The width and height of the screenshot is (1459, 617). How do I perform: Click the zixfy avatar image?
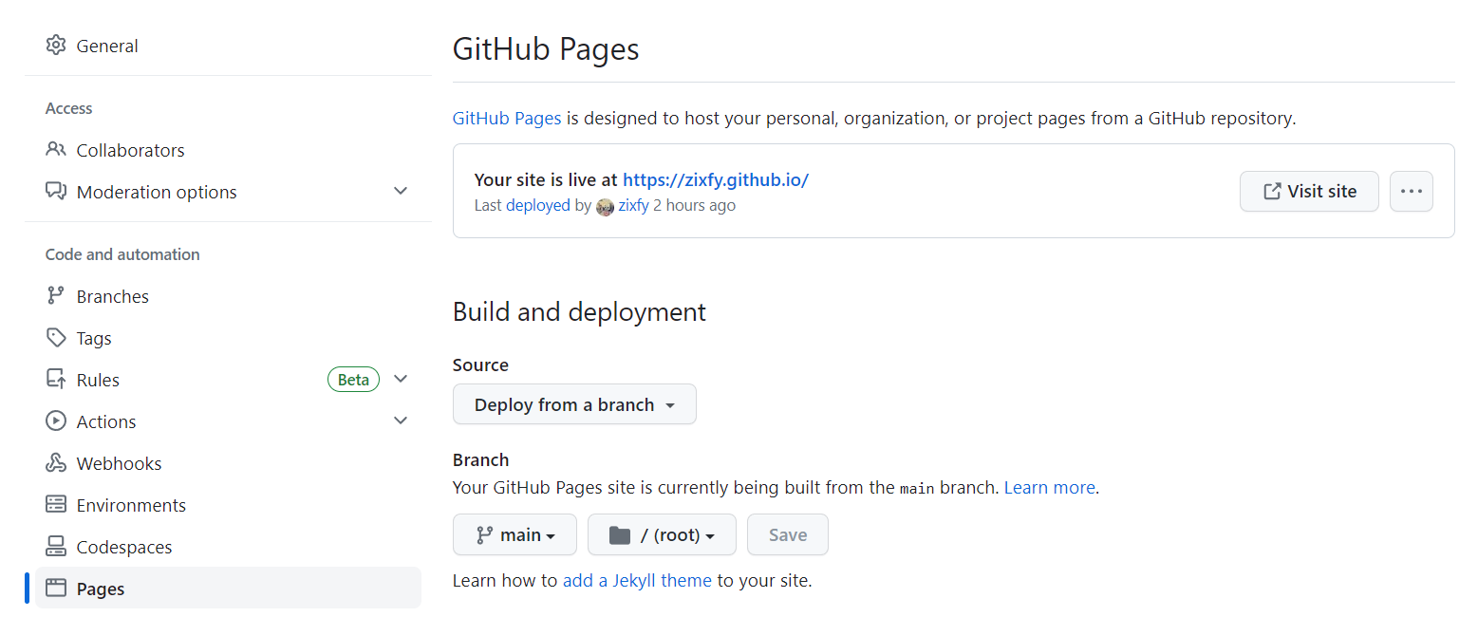605,206
